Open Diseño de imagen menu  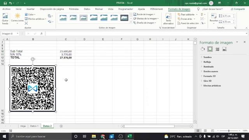(x=145, y=23)
